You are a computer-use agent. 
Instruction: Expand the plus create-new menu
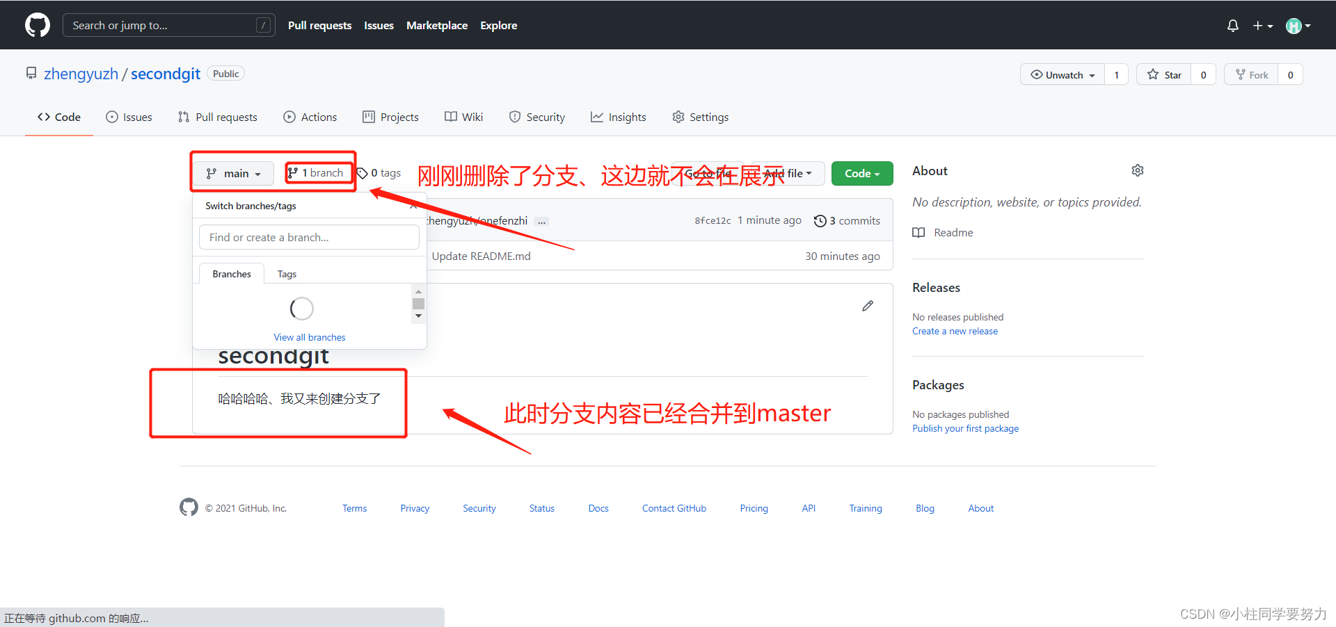(1263, 26)
